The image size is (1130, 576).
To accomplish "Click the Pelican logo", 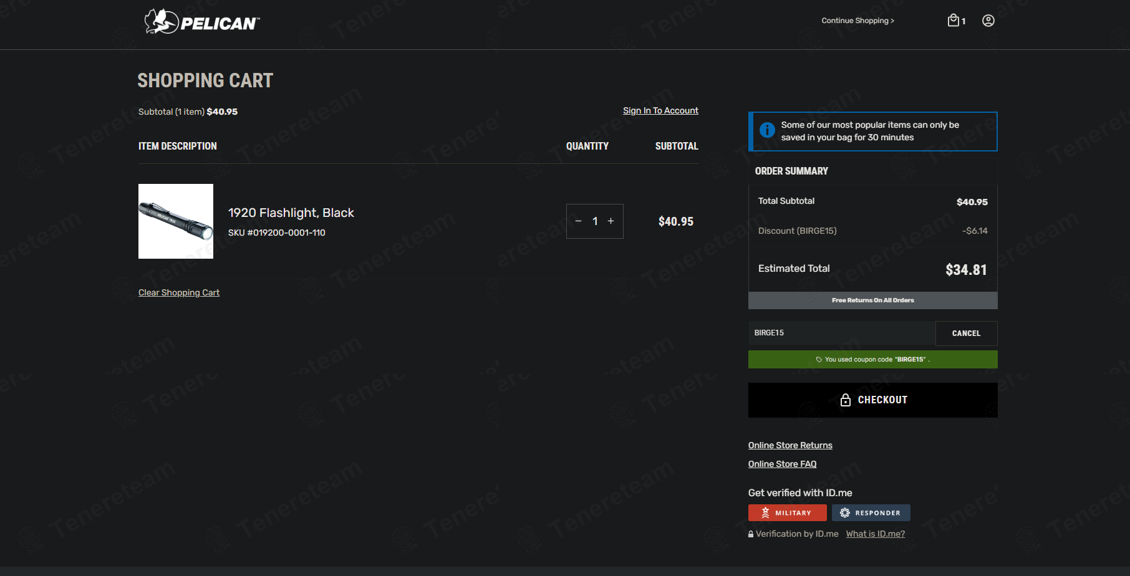I will 201,22.
